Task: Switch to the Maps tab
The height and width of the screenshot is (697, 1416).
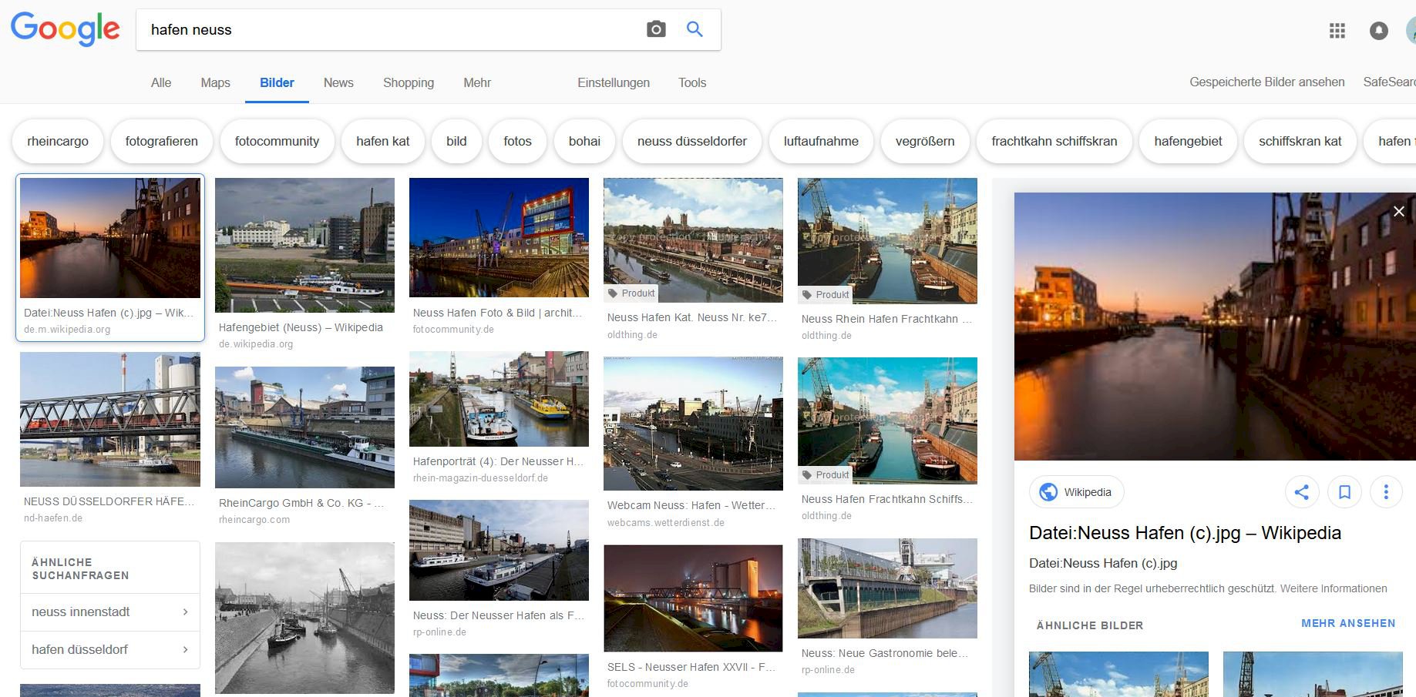Action: pos(215,82)
